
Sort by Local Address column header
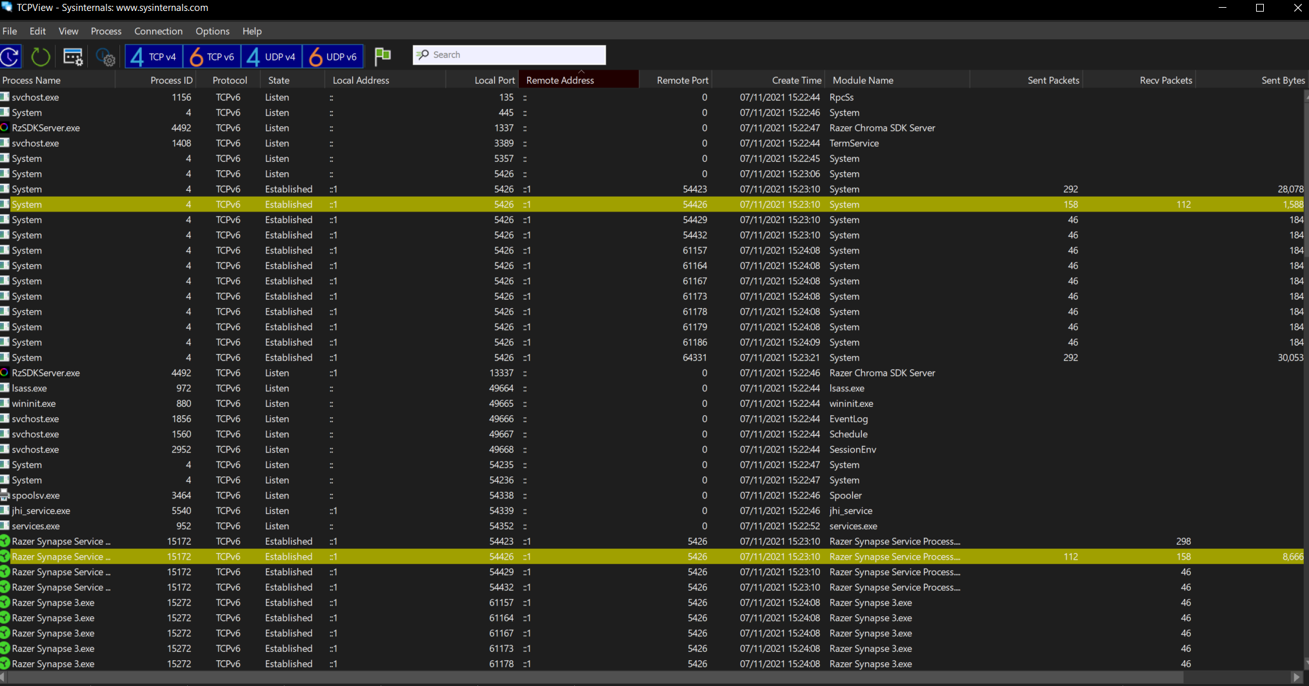[385, 80]
